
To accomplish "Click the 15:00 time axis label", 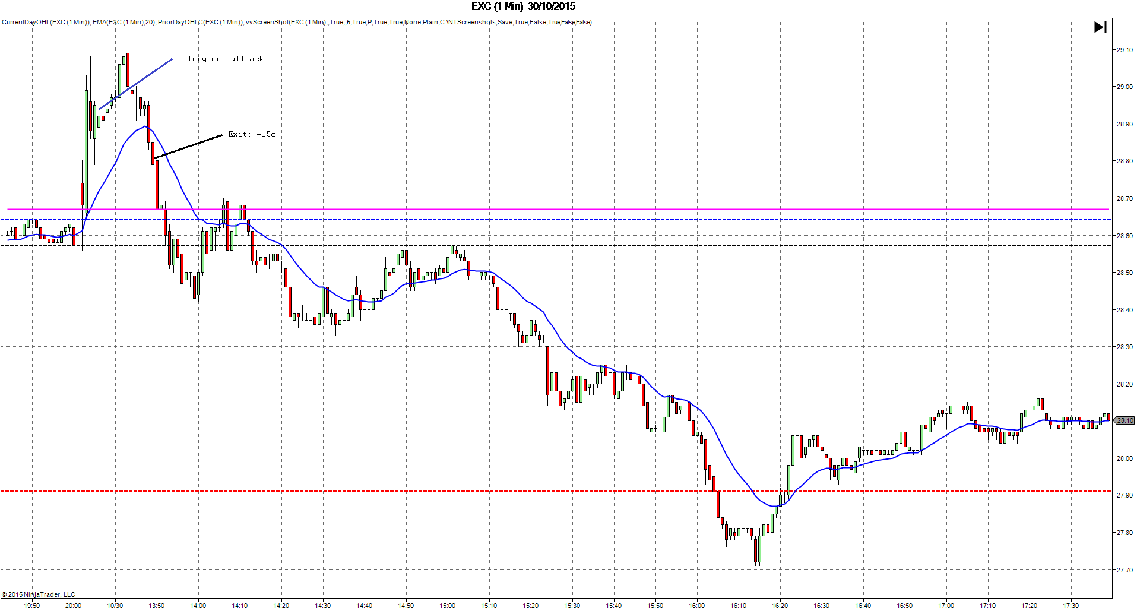I will (x=448, y=606).
